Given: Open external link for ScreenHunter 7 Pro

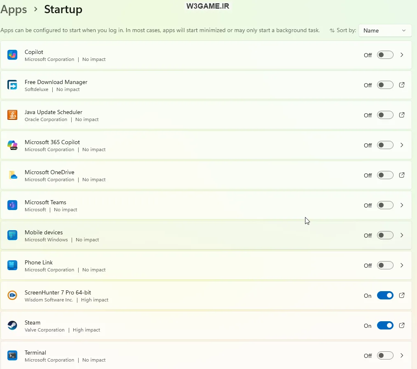Looking at the screenshot, I should [x=402, y=295].
